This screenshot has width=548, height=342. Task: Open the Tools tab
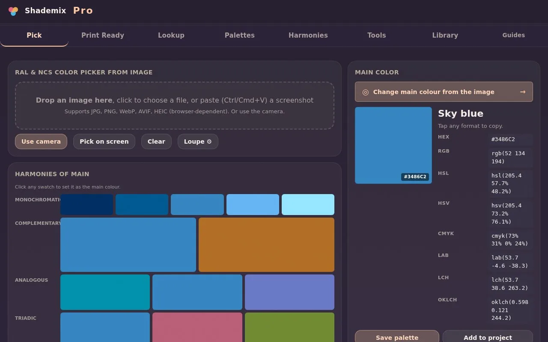tap(377, 35)
